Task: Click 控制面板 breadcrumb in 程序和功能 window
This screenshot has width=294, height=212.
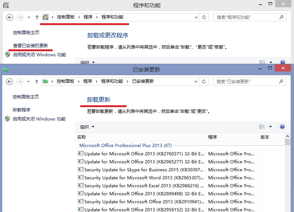Action: point(66,17)
